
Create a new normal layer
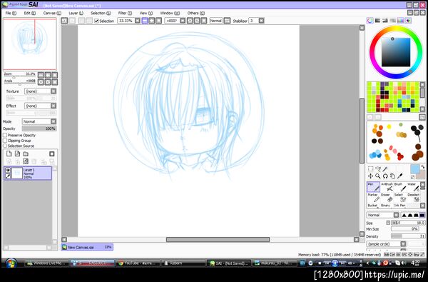(x=9, y=153)
